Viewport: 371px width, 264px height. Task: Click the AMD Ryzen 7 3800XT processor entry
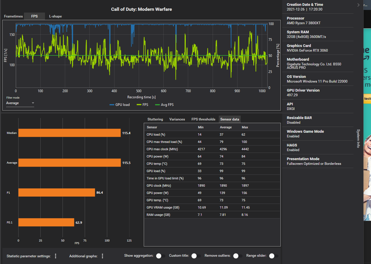[x=304, y=23]
